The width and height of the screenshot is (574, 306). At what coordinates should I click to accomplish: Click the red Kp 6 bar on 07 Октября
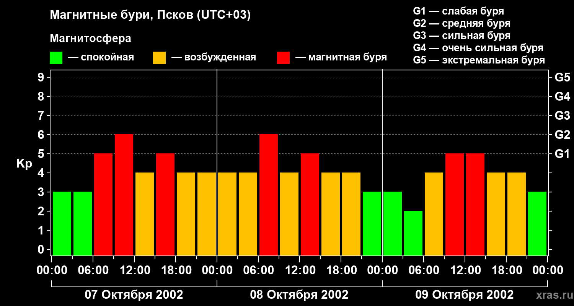click(124, 195)
